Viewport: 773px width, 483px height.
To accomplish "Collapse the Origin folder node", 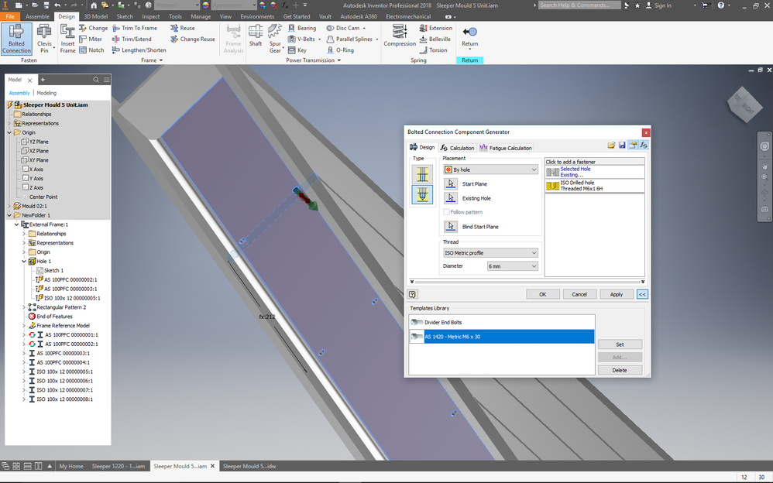I will [9, 132].
